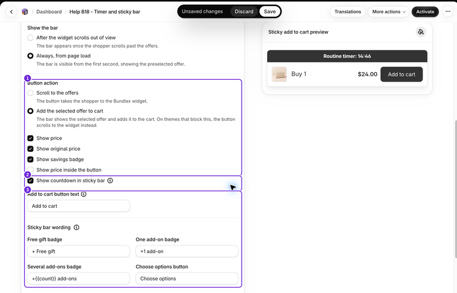Click the page vertical scrollbar
This screenshot has height=293, width=457.
pos(456,189)
